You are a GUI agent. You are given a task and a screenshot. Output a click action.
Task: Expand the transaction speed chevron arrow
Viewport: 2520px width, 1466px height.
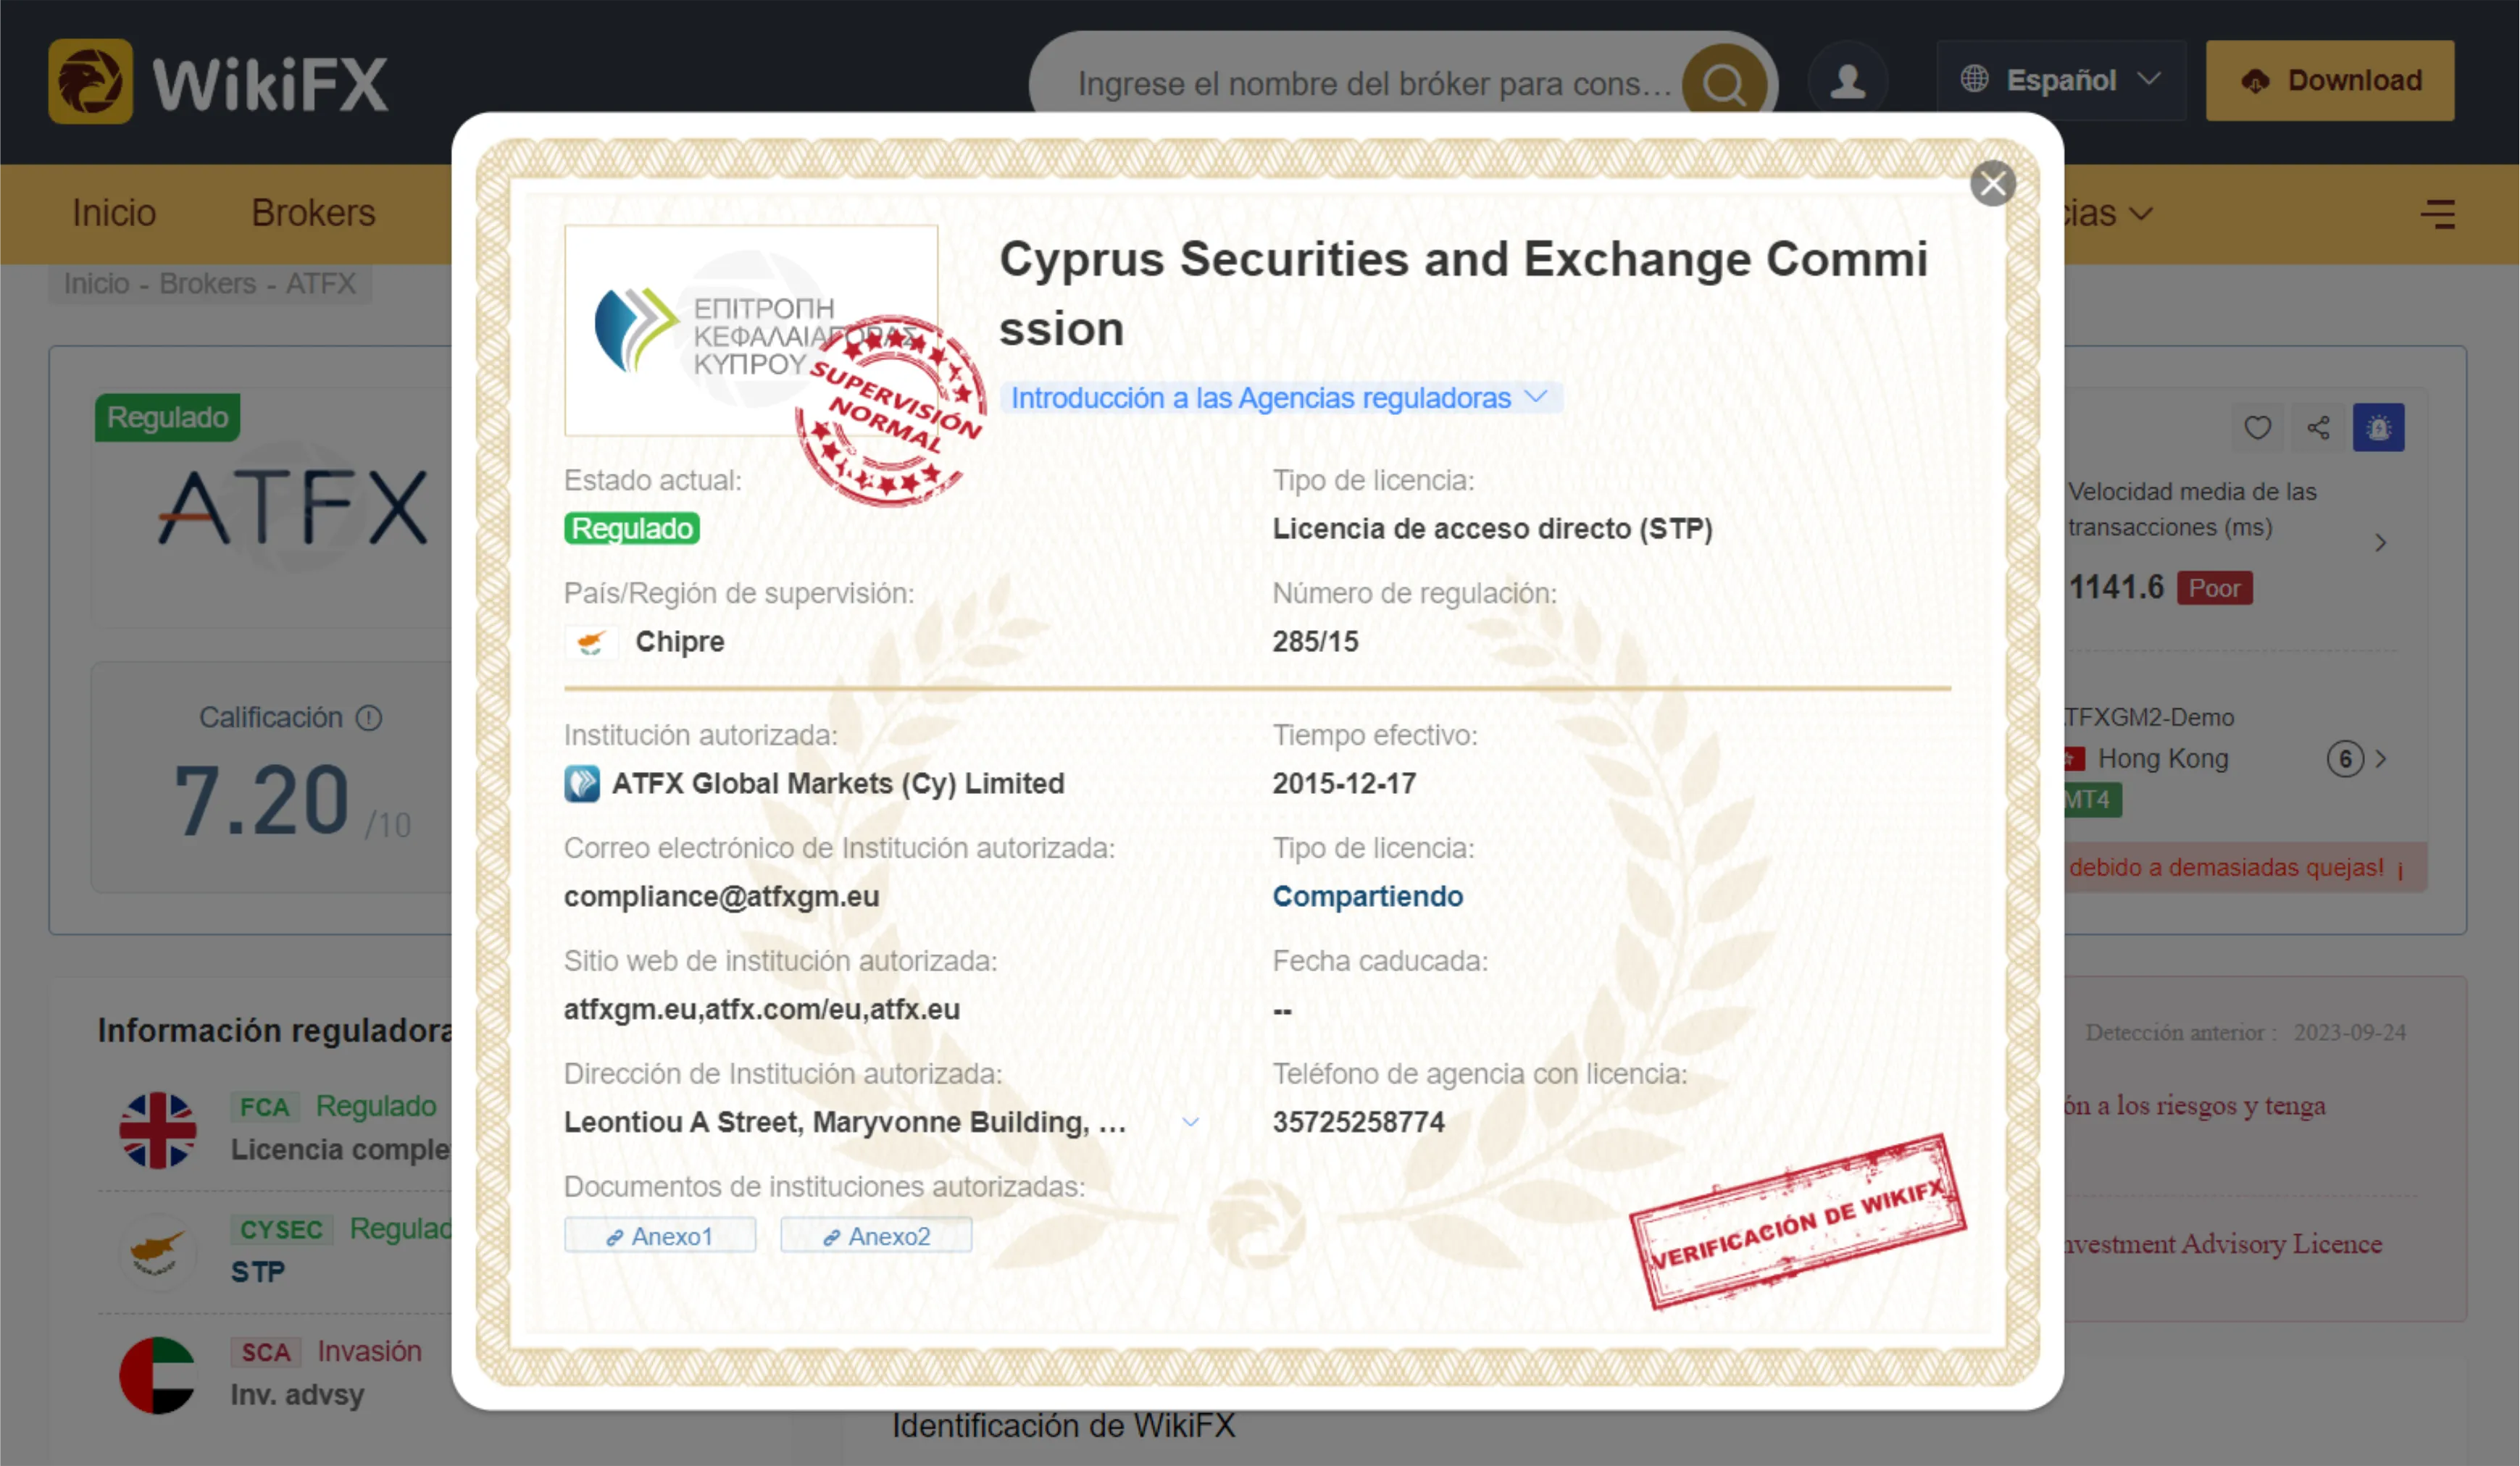point(2380,543)
